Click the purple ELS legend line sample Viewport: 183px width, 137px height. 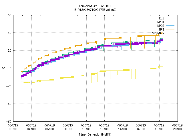(x=170, y=18)
